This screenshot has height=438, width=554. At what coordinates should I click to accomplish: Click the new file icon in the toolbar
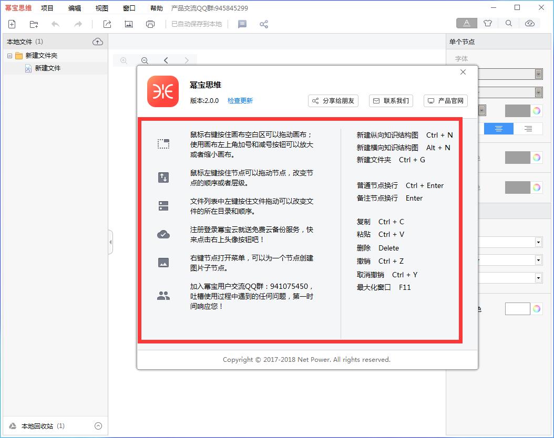[x=12, y=24]
